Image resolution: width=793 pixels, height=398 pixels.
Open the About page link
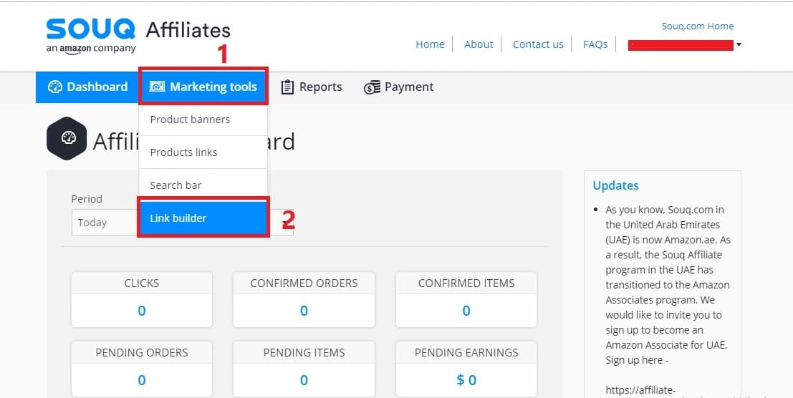[479, 44]
